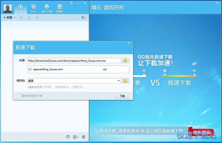Click the browse folder icon

click(x=125, y=81)
